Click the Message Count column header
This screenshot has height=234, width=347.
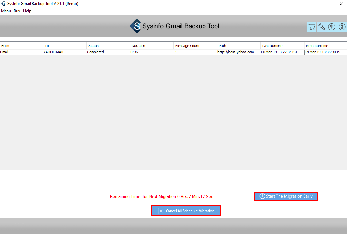tap(195, 46)
